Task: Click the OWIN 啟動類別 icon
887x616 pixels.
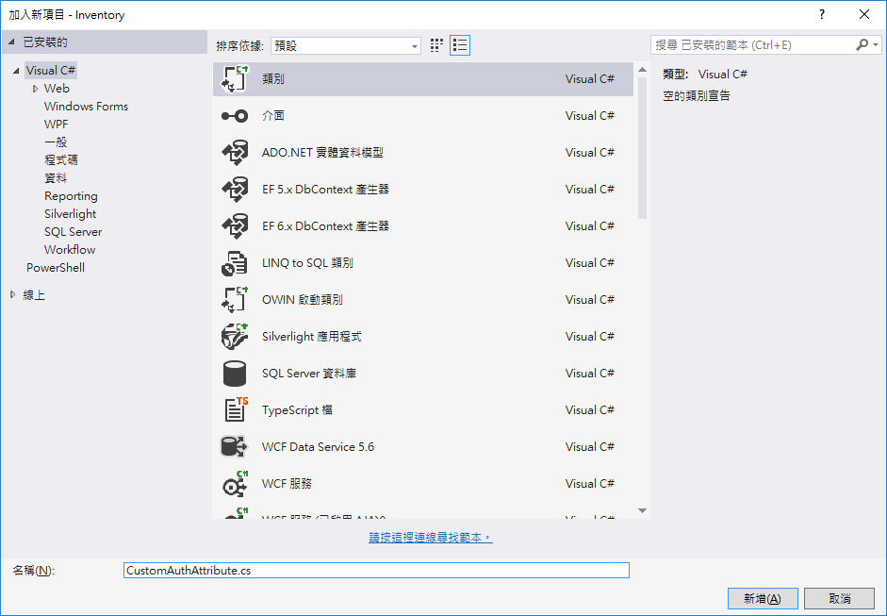Action: 235,300
